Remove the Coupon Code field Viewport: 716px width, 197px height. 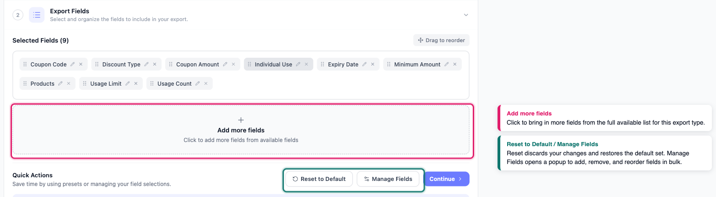[x=81, y=65]
